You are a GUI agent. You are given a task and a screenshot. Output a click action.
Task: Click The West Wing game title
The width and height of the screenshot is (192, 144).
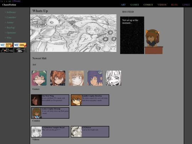click(x=48, y=96)
